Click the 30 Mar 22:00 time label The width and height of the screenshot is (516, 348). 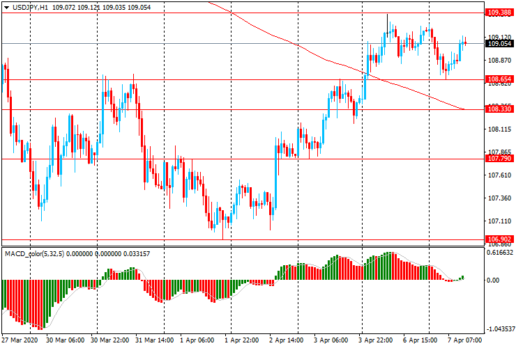click(110, 340)
